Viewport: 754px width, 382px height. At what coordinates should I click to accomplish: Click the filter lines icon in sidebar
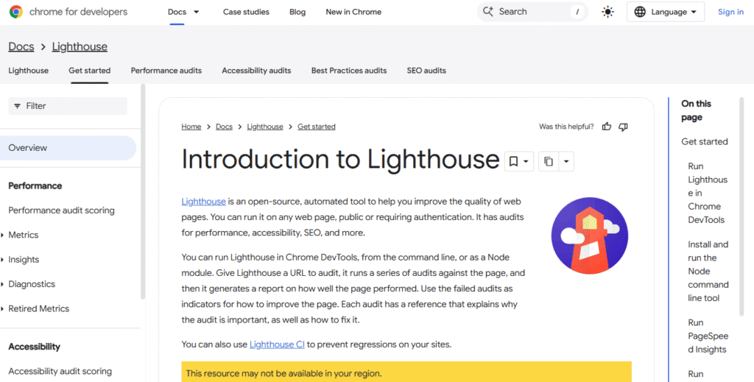pos(18,106)
